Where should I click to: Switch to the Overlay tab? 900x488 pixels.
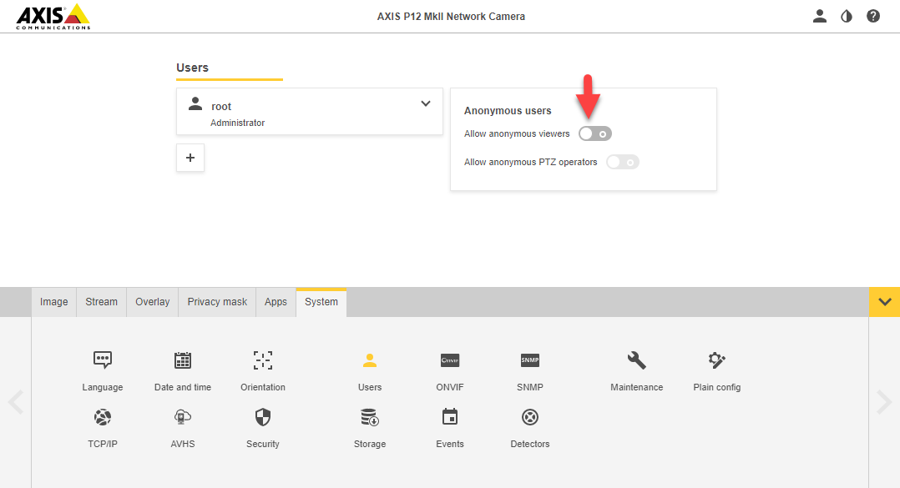153,302
